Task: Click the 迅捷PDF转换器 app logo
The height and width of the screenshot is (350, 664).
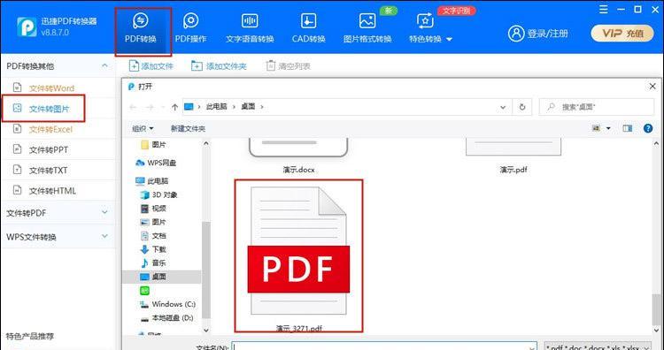Action: pos(27,27)
